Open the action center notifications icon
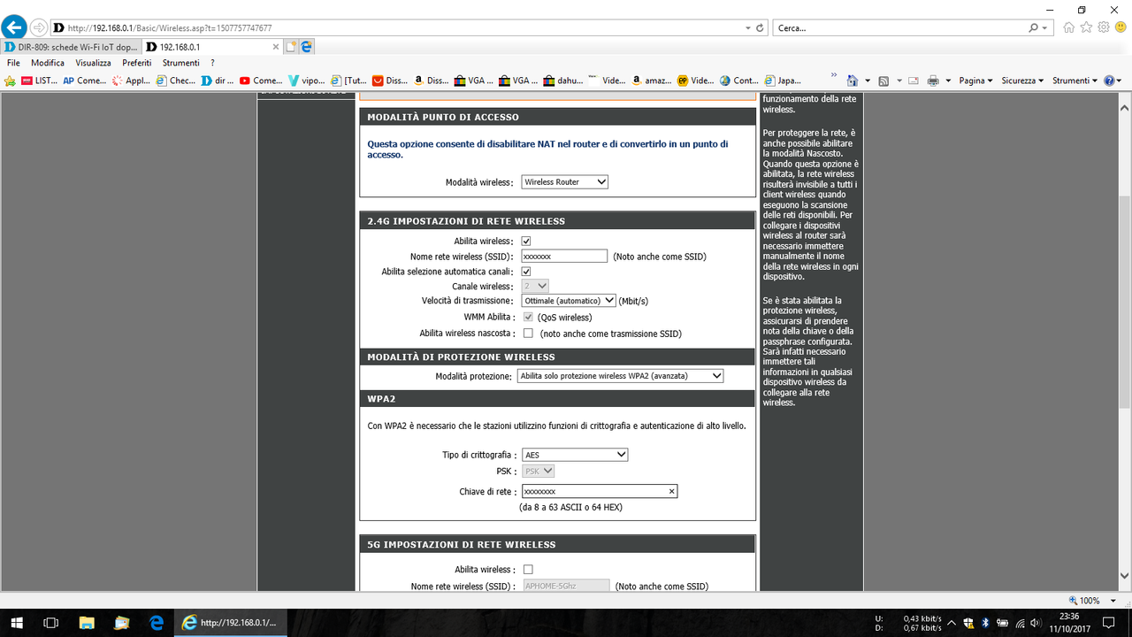Screen dimensions: 1132x637 (x=1109, y=623)
